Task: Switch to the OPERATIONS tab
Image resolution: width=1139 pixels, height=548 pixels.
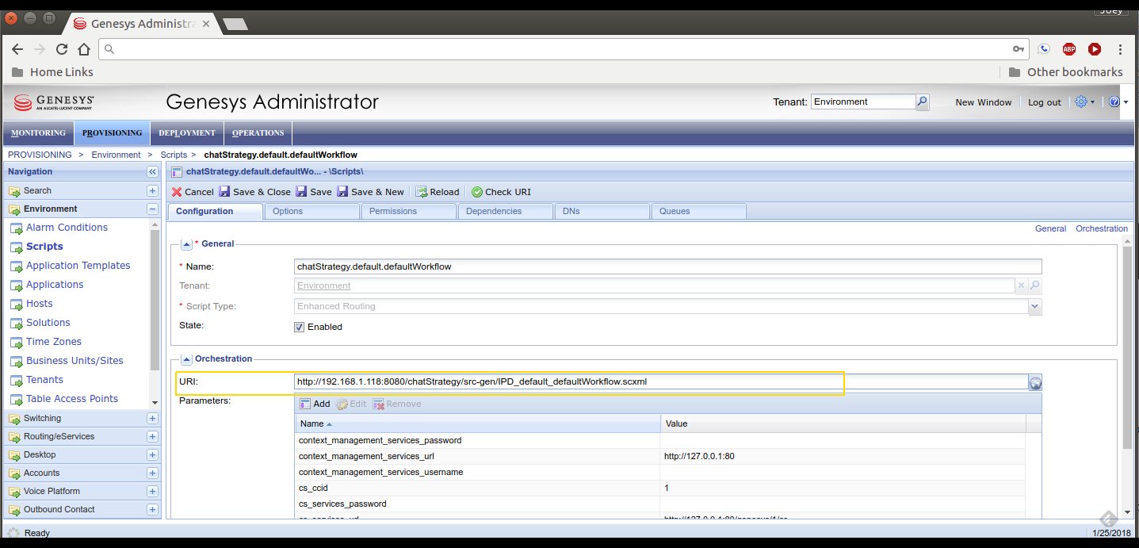Action: coord(258,132)
